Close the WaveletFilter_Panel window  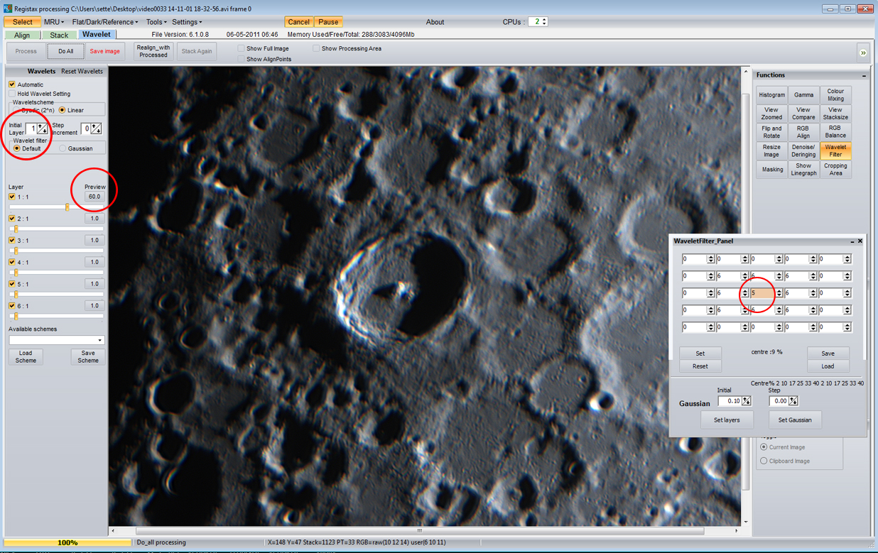pos(860,241)
